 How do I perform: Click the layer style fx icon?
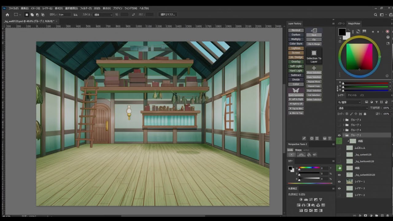pos(361,216)
